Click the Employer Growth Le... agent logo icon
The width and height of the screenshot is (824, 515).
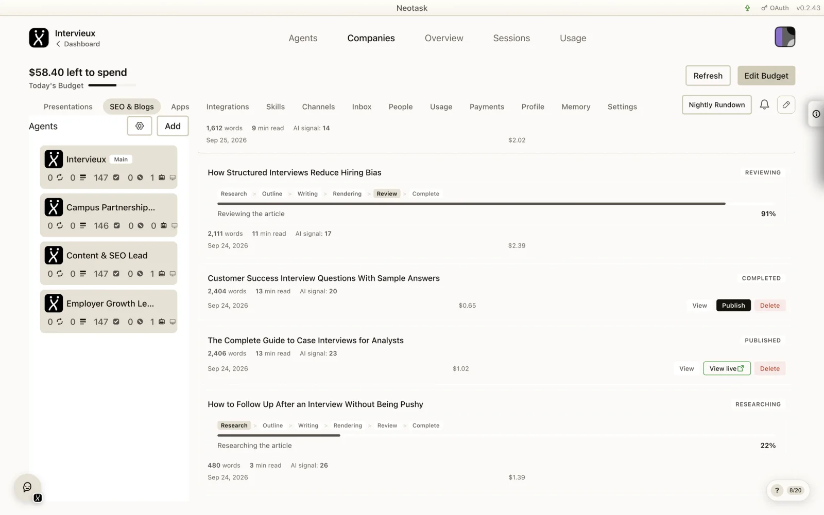tap(54, 303)
